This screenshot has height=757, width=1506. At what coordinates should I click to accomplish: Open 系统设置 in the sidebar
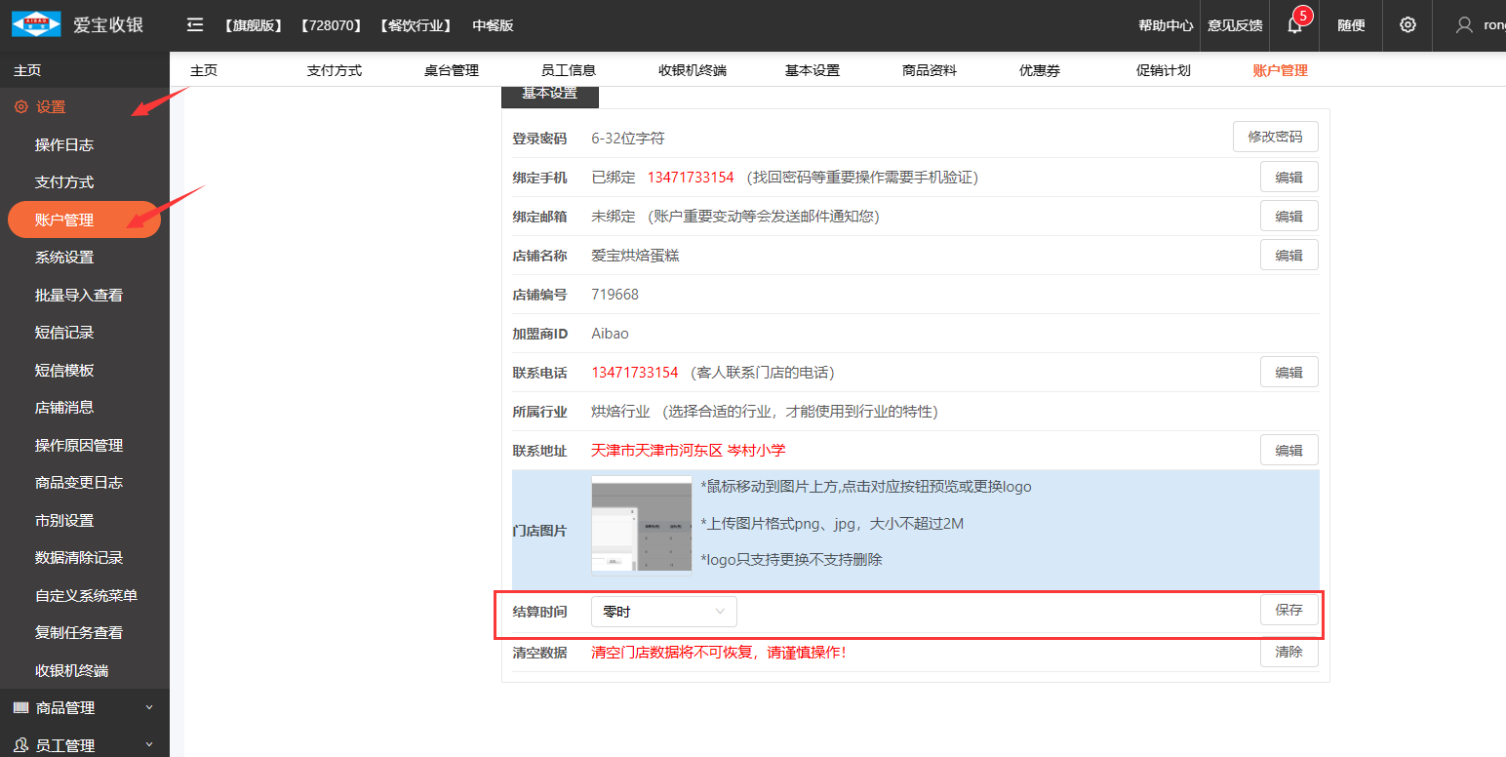point(64,258)
